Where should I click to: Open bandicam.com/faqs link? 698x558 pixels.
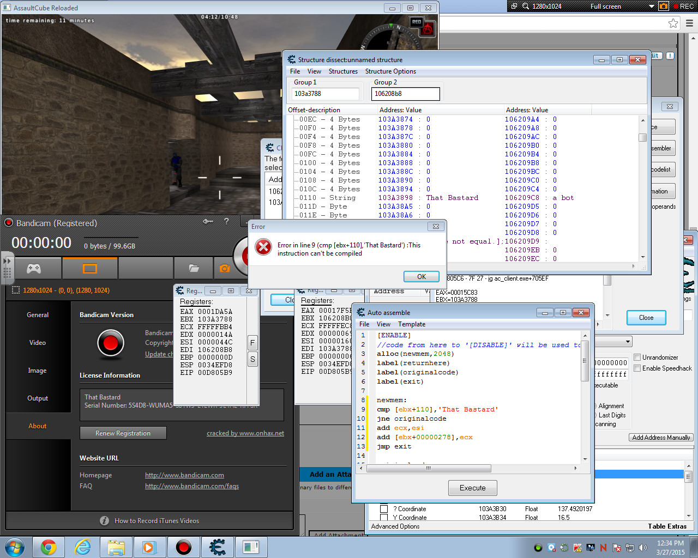192,486
